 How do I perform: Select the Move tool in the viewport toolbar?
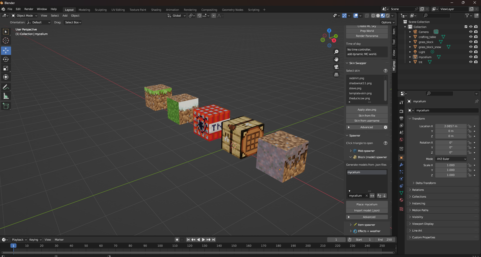(x=6, y=51)
